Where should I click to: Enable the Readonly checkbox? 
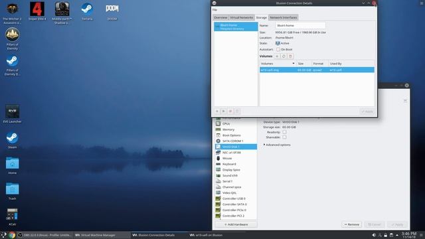click(x=284, y=132)
